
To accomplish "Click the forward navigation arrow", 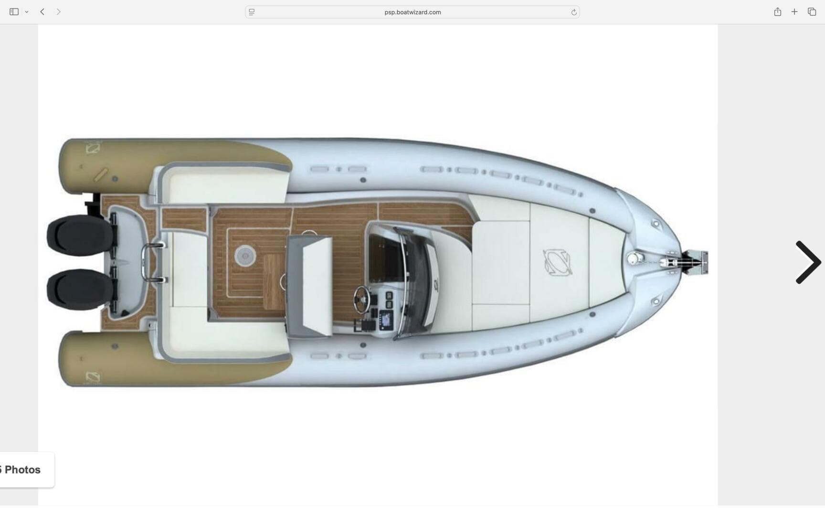I will pyautogui.click(x=58, y=11).
